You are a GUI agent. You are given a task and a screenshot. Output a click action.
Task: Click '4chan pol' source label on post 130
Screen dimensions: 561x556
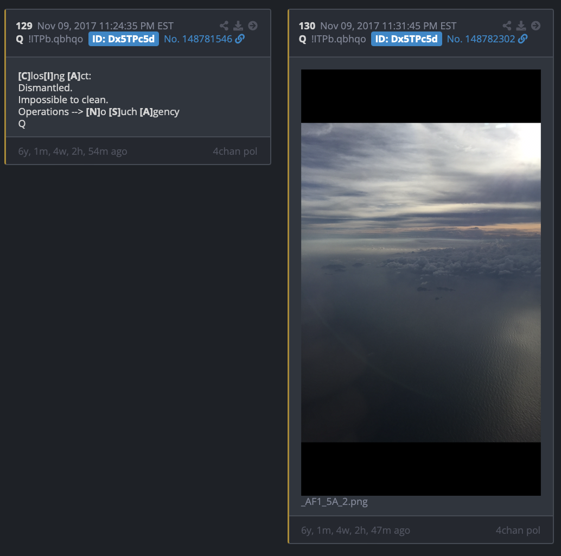coord(518,530)
